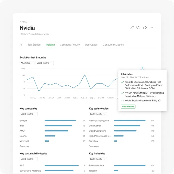Click the Artificial Intelligence technology bar
Screen dimensions: 174x174
[x=130, y=120]
